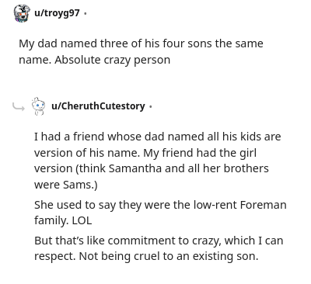Click the sentence "Absolute crazy person"
The image size is (311, 284).
click(x=112, y=60)
